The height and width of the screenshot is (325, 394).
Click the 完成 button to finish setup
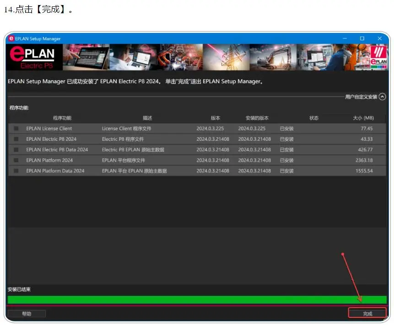click(367, 314)
